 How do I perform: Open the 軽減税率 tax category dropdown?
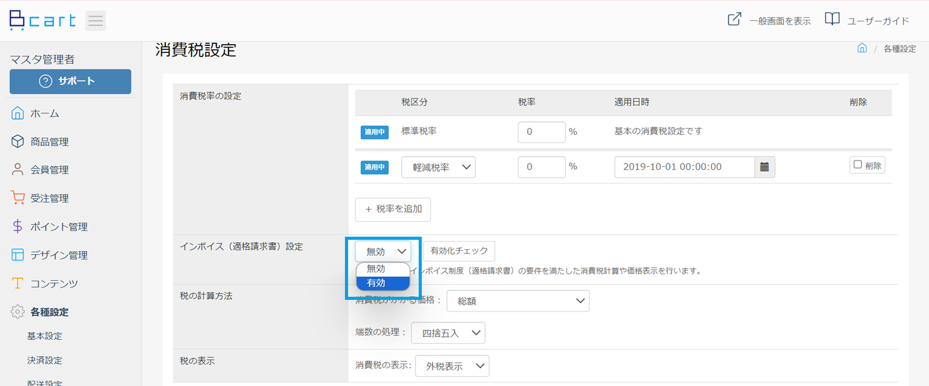coord(438,167)
